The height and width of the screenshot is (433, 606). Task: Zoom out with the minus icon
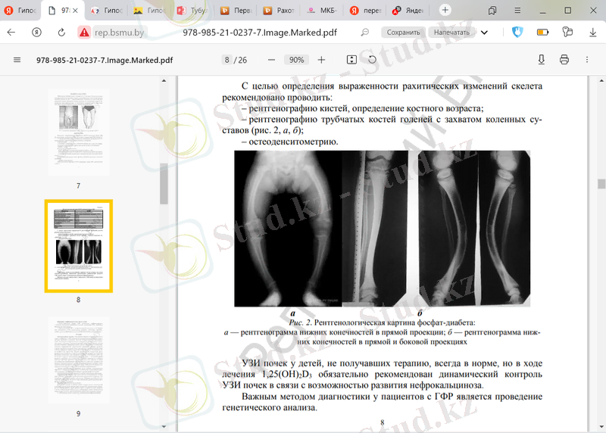click(271, 60)
